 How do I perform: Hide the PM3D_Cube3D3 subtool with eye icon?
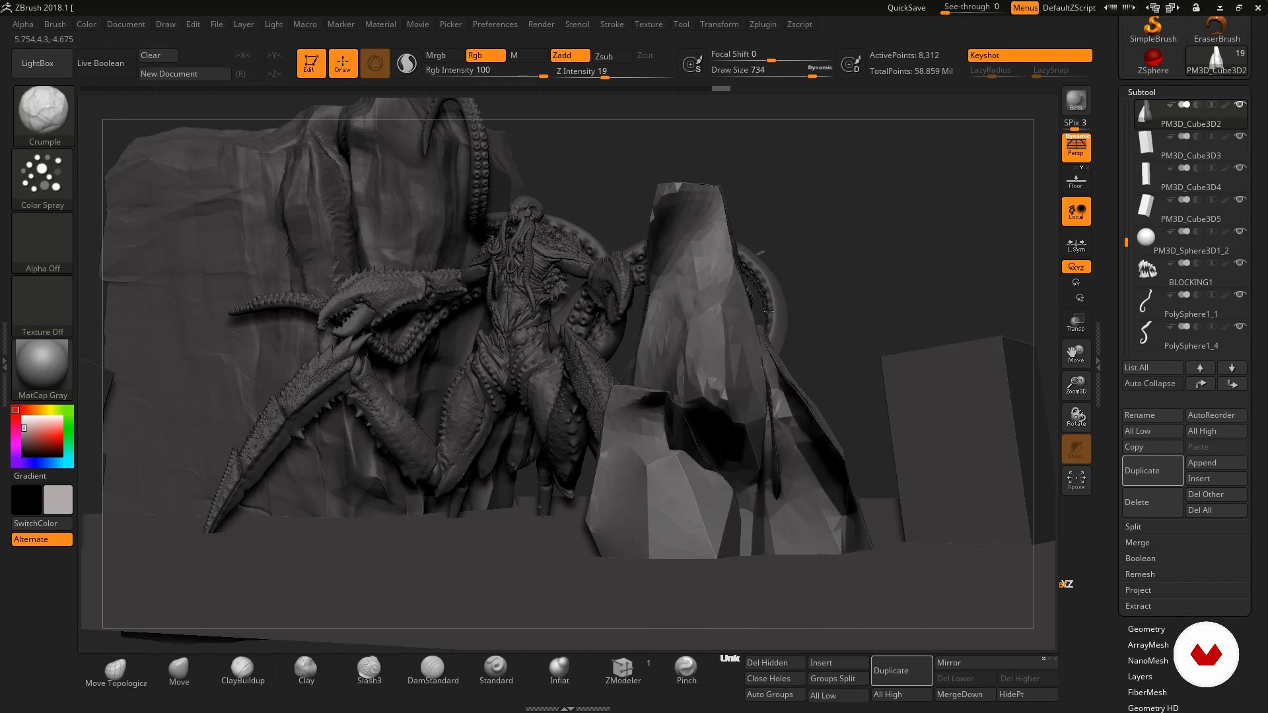click(x=1240, y=136)
